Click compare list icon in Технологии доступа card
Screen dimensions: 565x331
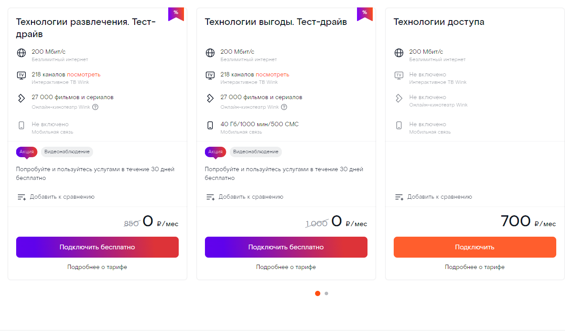coord(399,197)
